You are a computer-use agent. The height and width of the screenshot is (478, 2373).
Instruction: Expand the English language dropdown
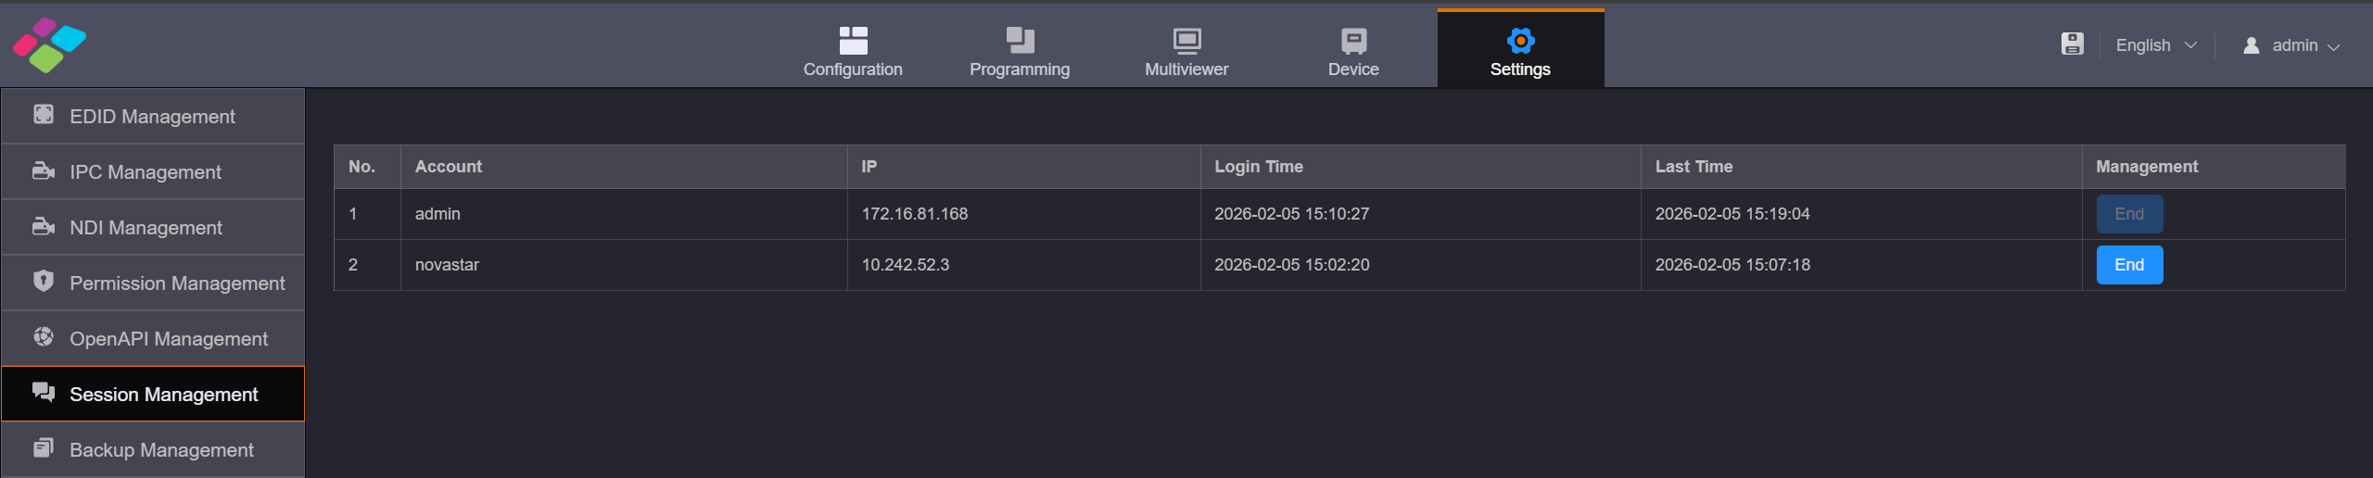click(x=2155, y=45)
